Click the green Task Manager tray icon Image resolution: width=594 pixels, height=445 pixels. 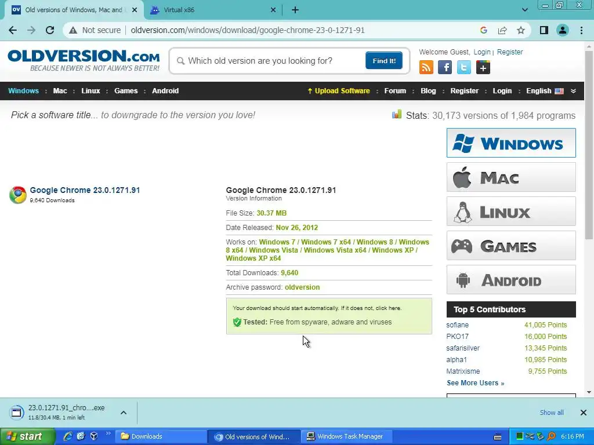(x=520, y=436)
